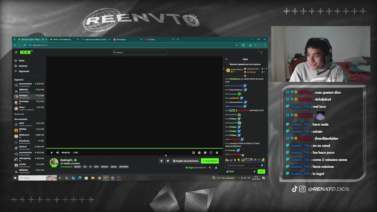Switch to the YouTube tab
377x212 pixels.
click(159, 39)
